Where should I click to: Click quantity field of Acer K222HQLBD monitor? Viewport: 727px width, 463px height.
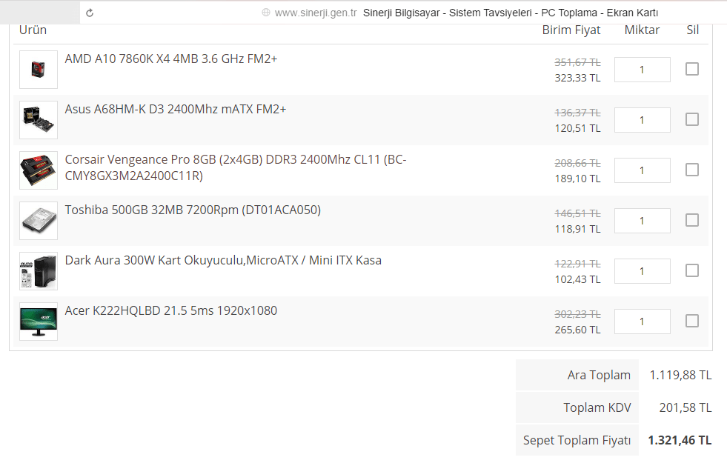[643, 322]
